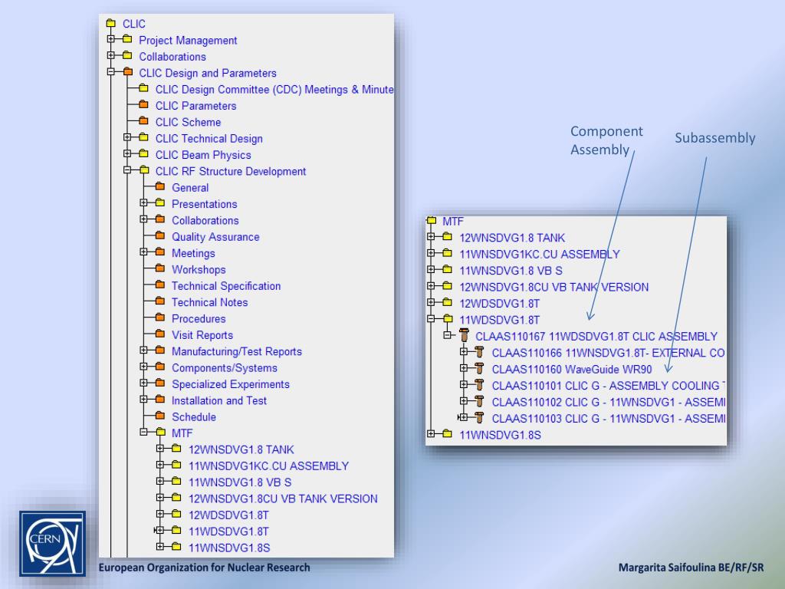Image resolution: width=785 pixels, height=589 pixels.
Task: Select Workshops entry in the tree
Action: [x=199, y=269]
